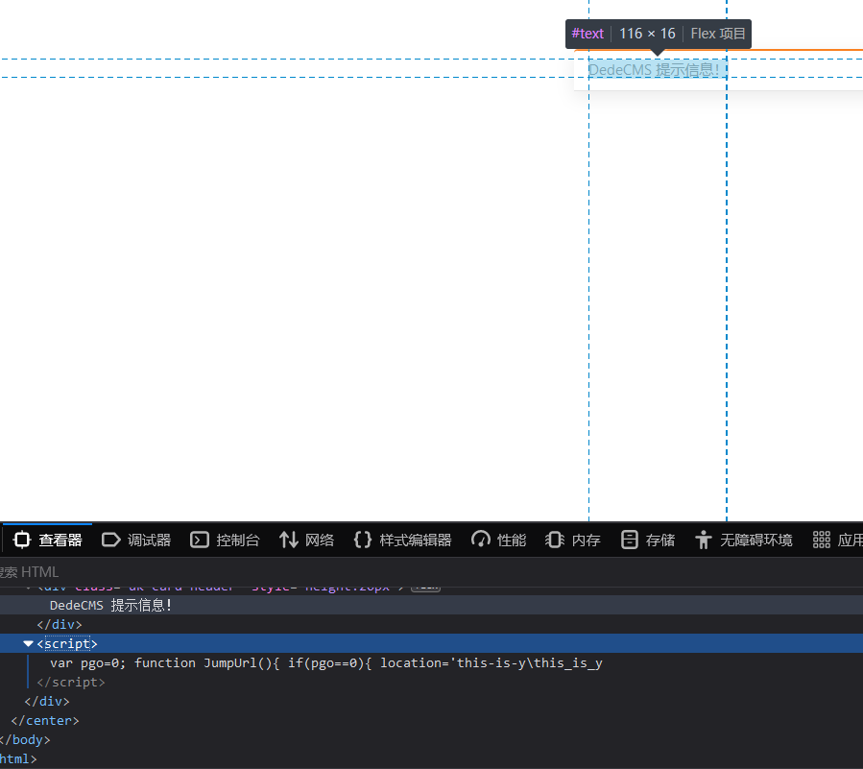Collapse the <script> node with its triangle
Viewport: 863px width, 769px height.
coord(28,643)
